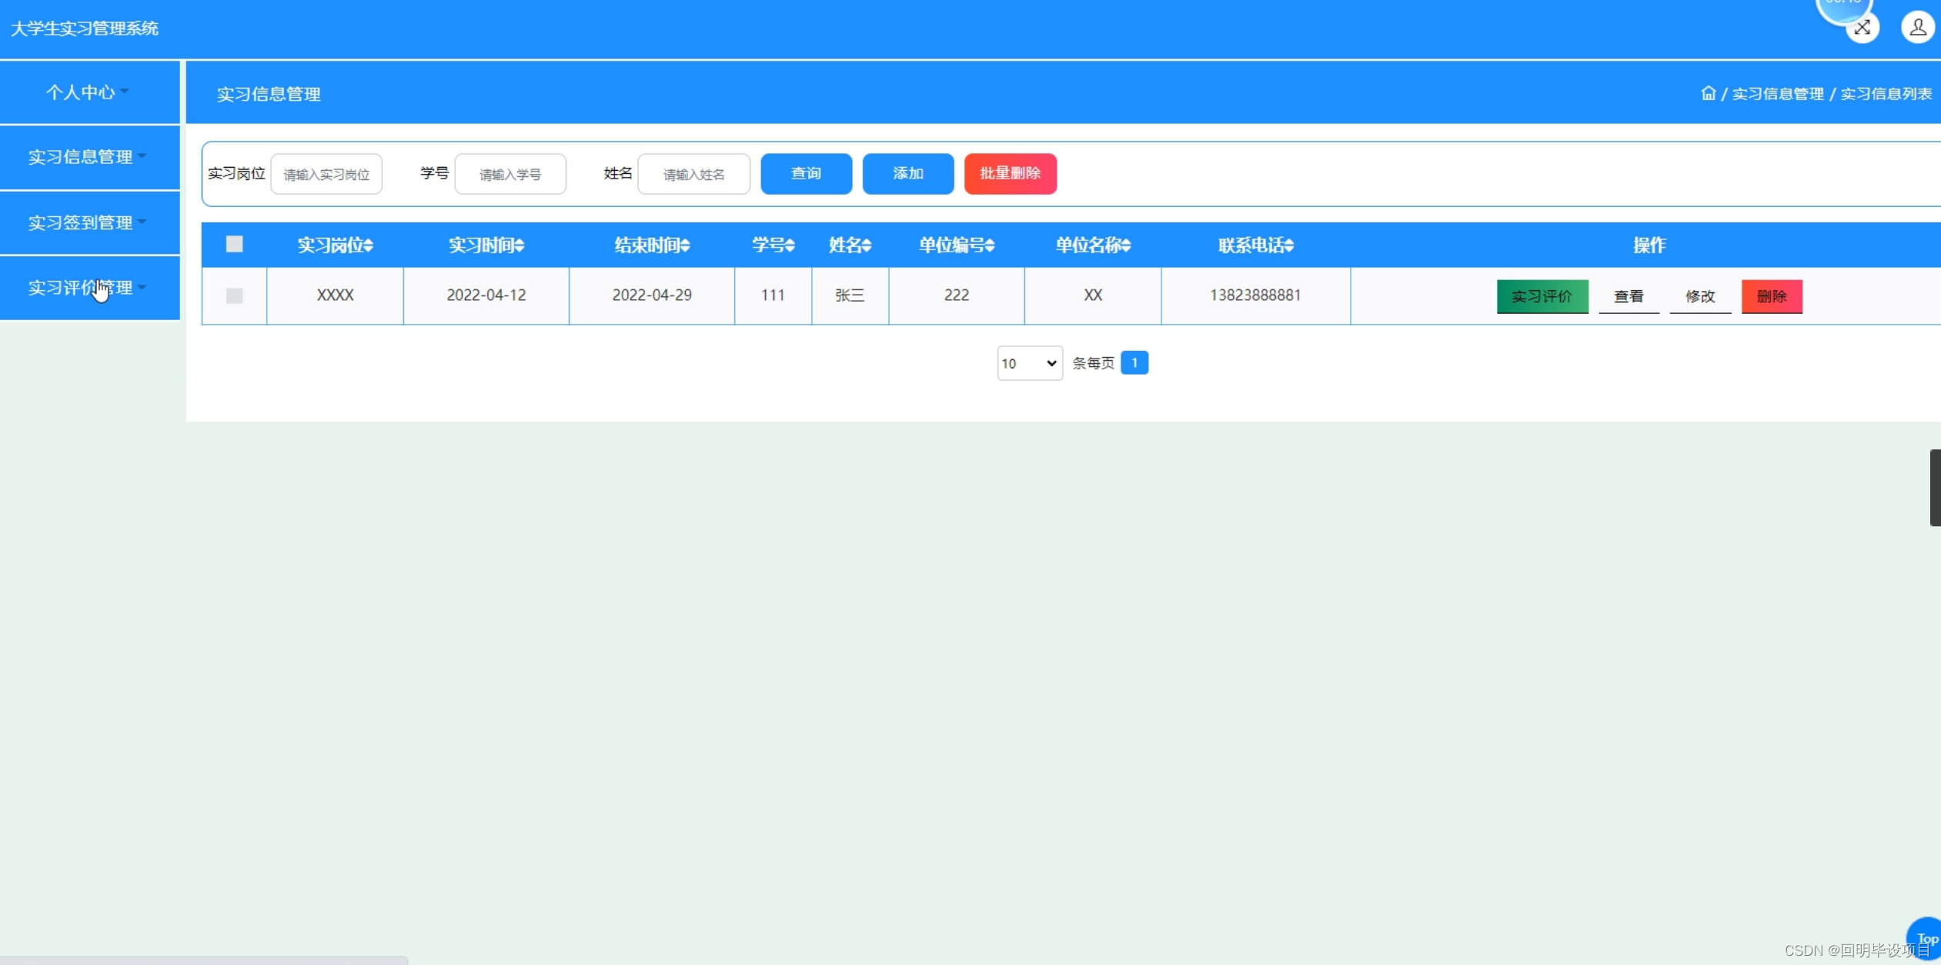This screenshot has height=965, width=1941.
Task: Click the home icon in breadcrumb
Action: (1708, 93)
